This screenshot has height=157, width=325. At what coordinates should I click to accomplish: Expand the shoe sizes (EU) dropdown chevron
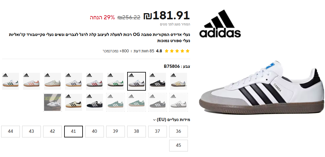click(x=154, y=120)
